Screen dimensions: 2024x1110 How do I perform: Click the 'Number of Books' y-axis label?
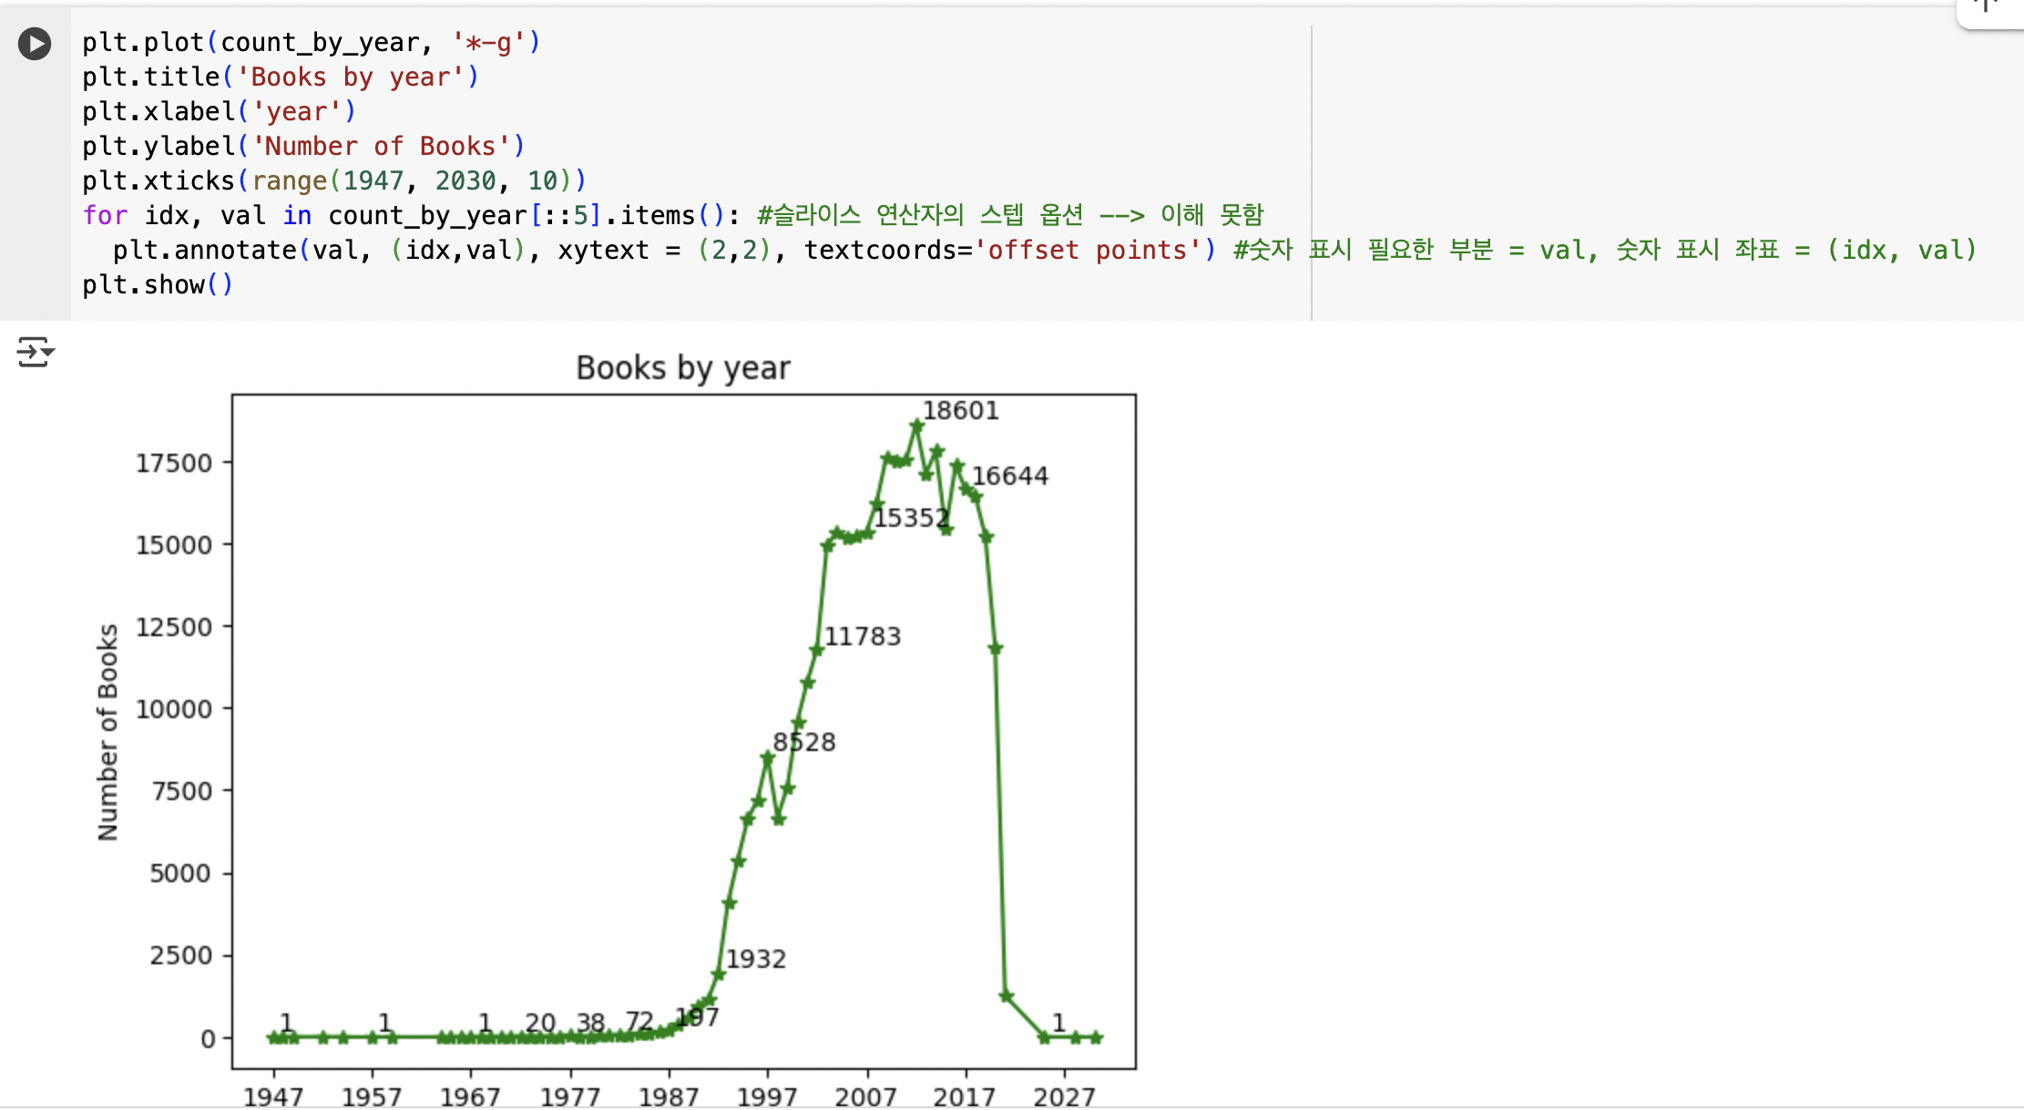point(107,732)
